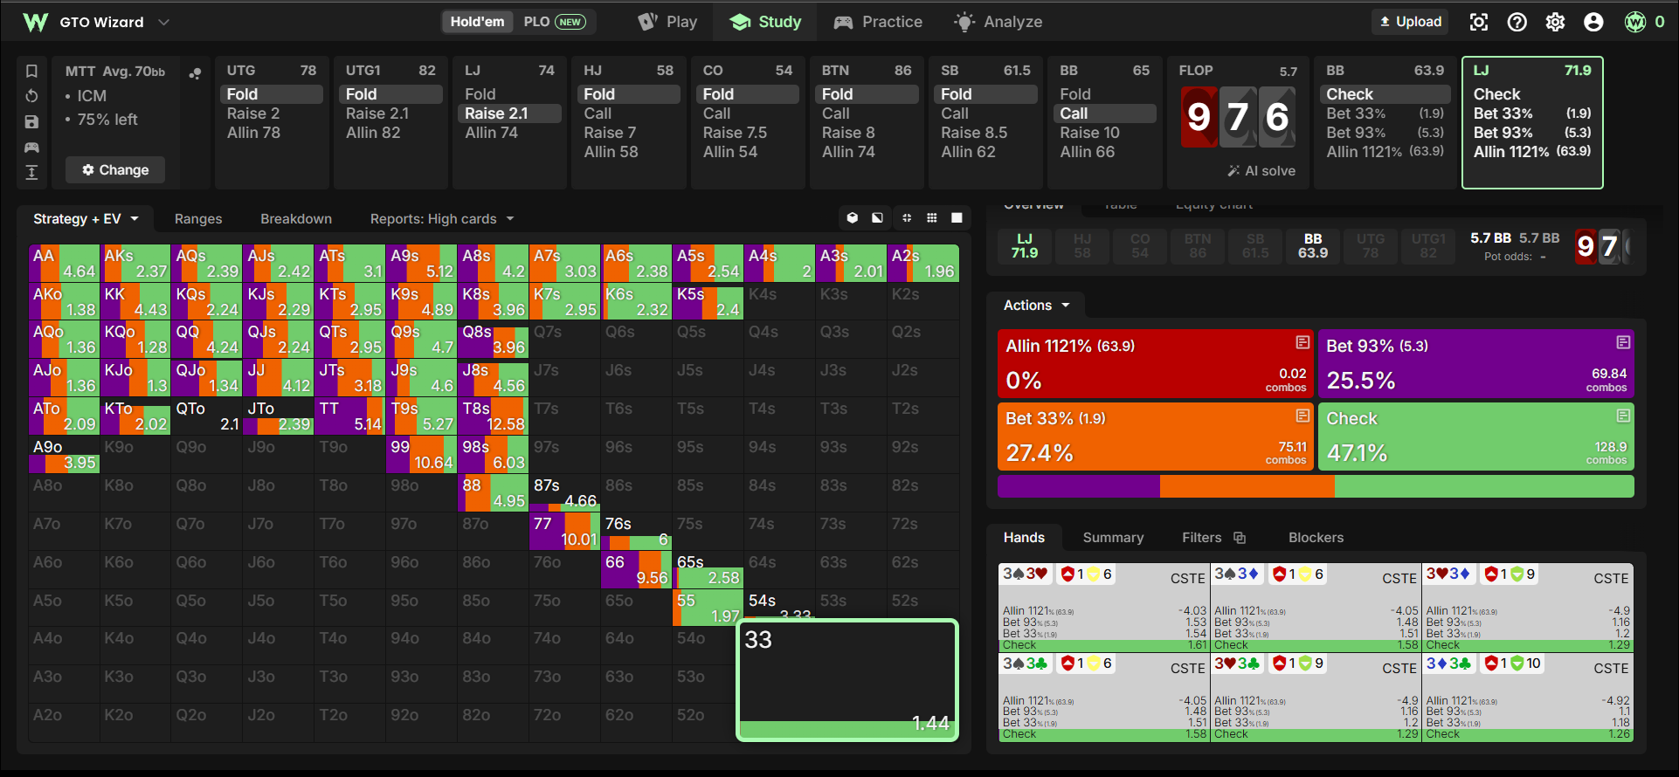Expand the Strategy + EV dropdown
1679x777 pixels.
(86, 218)
